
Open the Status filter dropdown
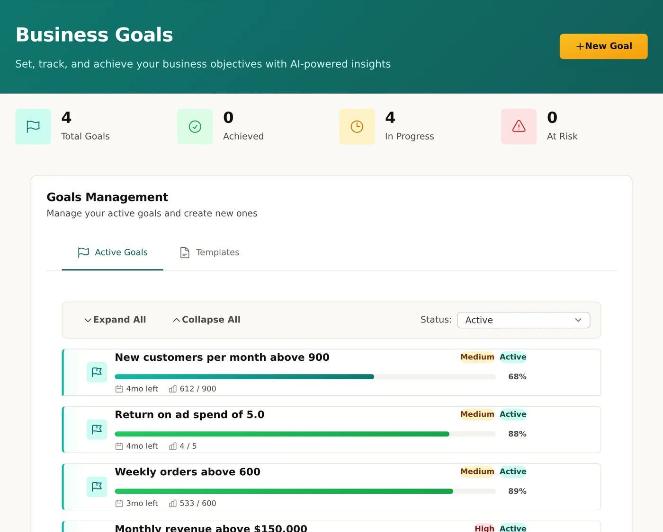523,320
